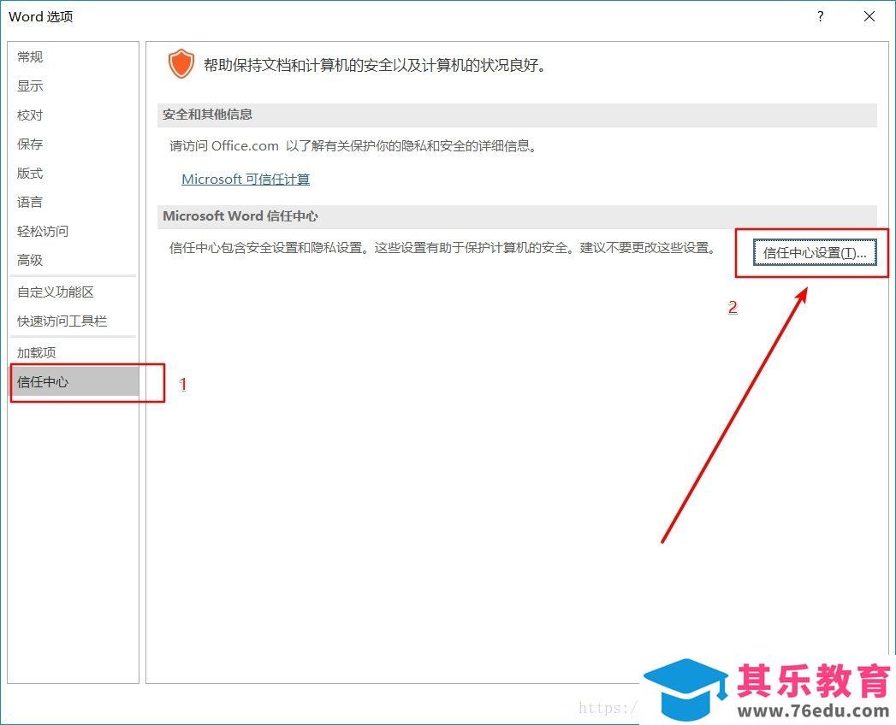Click the Word 选项 title text

click(x=41, y=16)
